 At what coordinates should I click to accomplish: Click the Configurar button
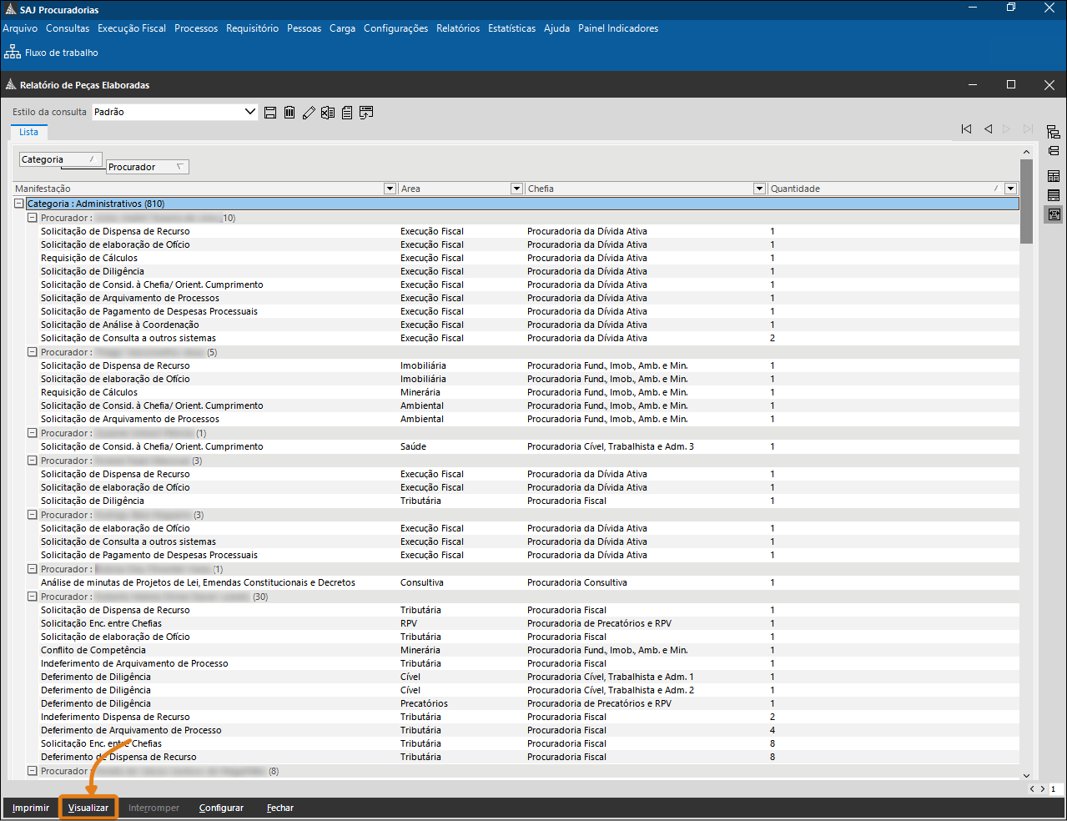221,808
